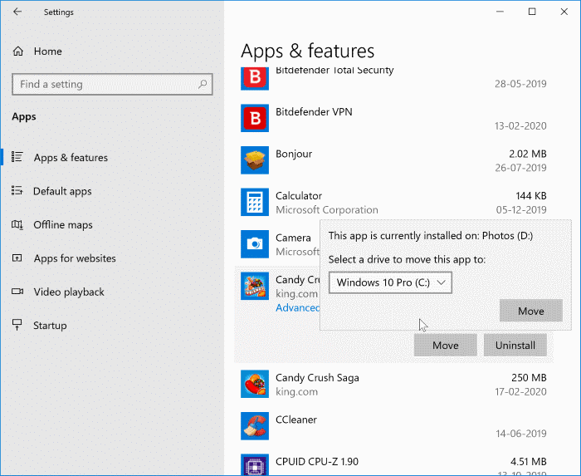Click the selected Candy Crush app icon
Viewport: 581px width, 476px height.
(x=255, y=286)
